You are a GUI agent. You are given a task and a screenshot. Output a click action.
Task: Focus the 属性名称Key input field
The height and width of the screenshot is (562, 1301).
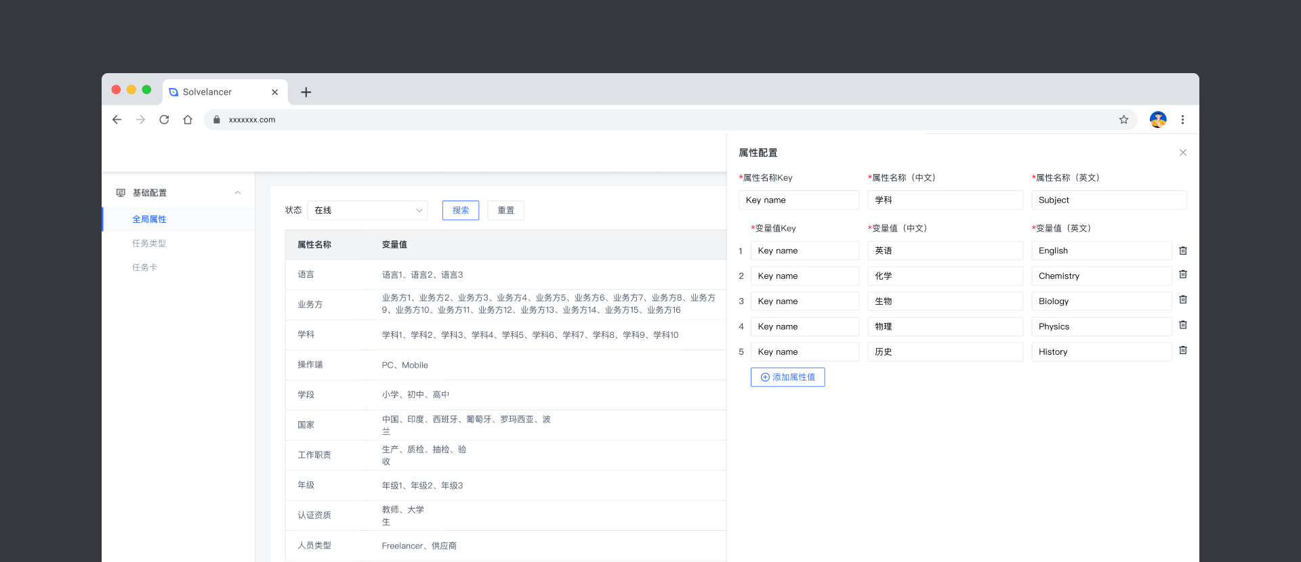point(798,200)
